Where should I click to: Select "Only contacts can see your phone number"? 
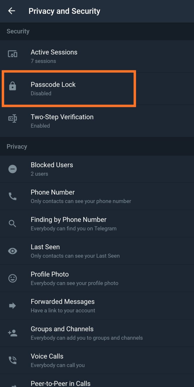pyautogui.click(x=81, y=201)
